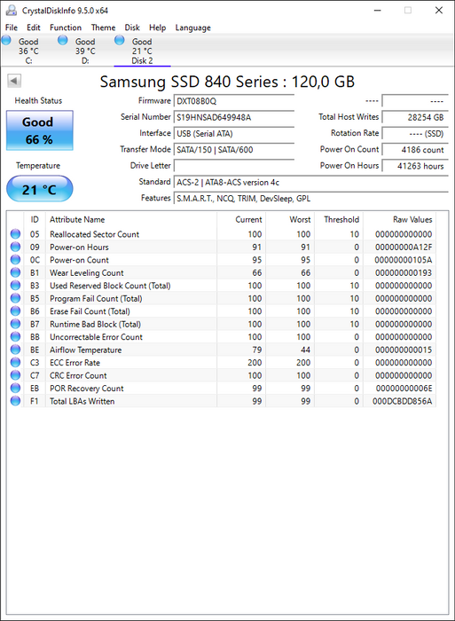The height and width of the screenshot is (621, 455).
Task: Click the Threshold column header
Action: (x=339, y=219)
